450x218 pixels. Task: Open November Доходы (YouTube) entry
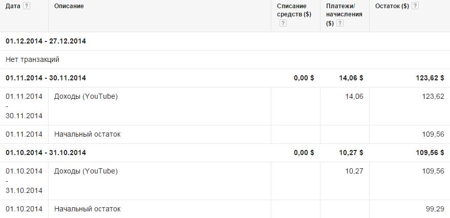coord(85,96)
